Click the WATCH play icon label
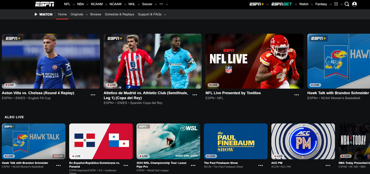The height and width of the screenshot is (174, 370). coord(43,14)
